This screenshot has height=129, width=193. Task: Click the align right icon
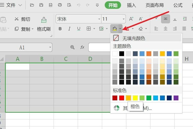tap(175, 29)
